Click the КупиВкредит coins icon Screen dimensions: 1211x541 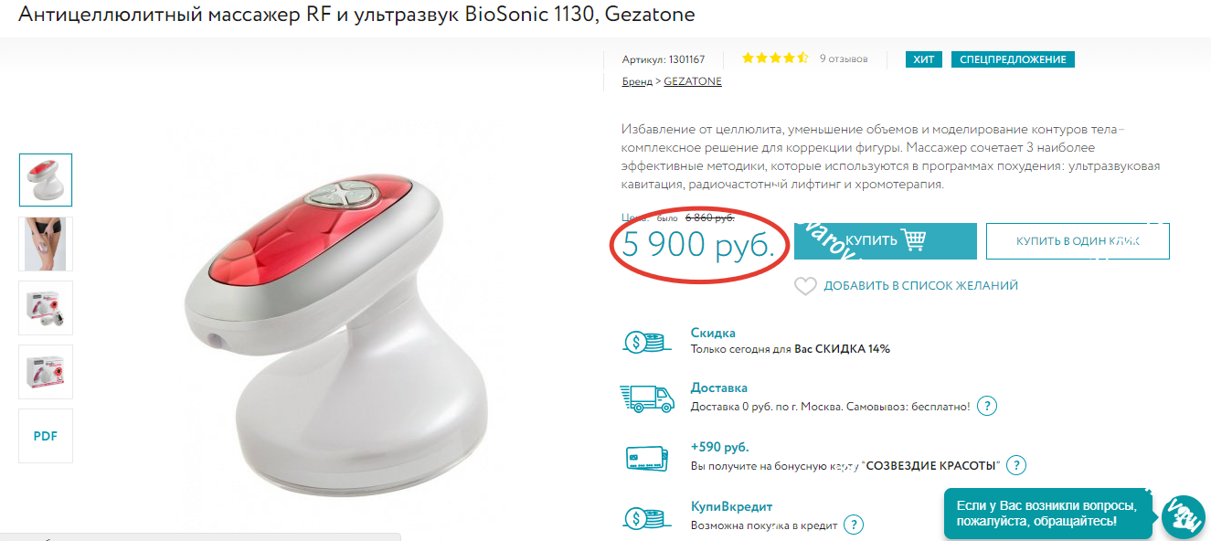pyautogui.click(x=646, y=517)
